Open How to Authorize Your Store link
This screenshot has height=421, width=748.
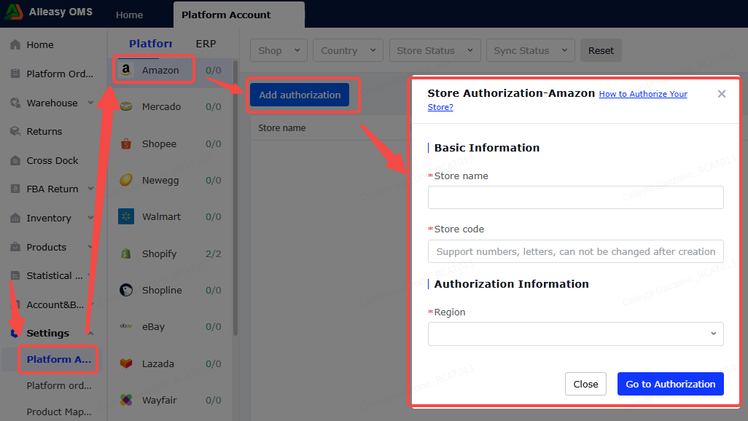(643, 94)
